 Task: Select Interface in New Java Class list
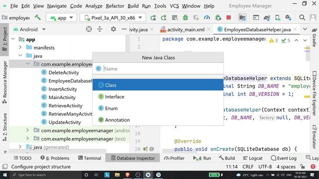tap(158, 96)
